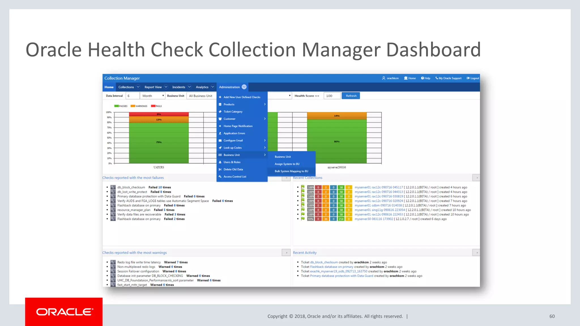Open exachk_myserver19_sidb_092713_163750 ticket link
This screenshot has height=326, width=580.
[339, 271]
